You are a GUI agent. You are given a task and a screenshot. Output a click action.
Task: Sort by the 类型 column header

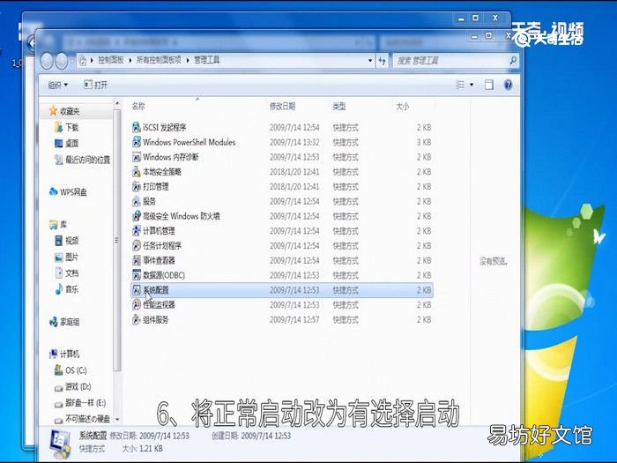tap(338, 106)
